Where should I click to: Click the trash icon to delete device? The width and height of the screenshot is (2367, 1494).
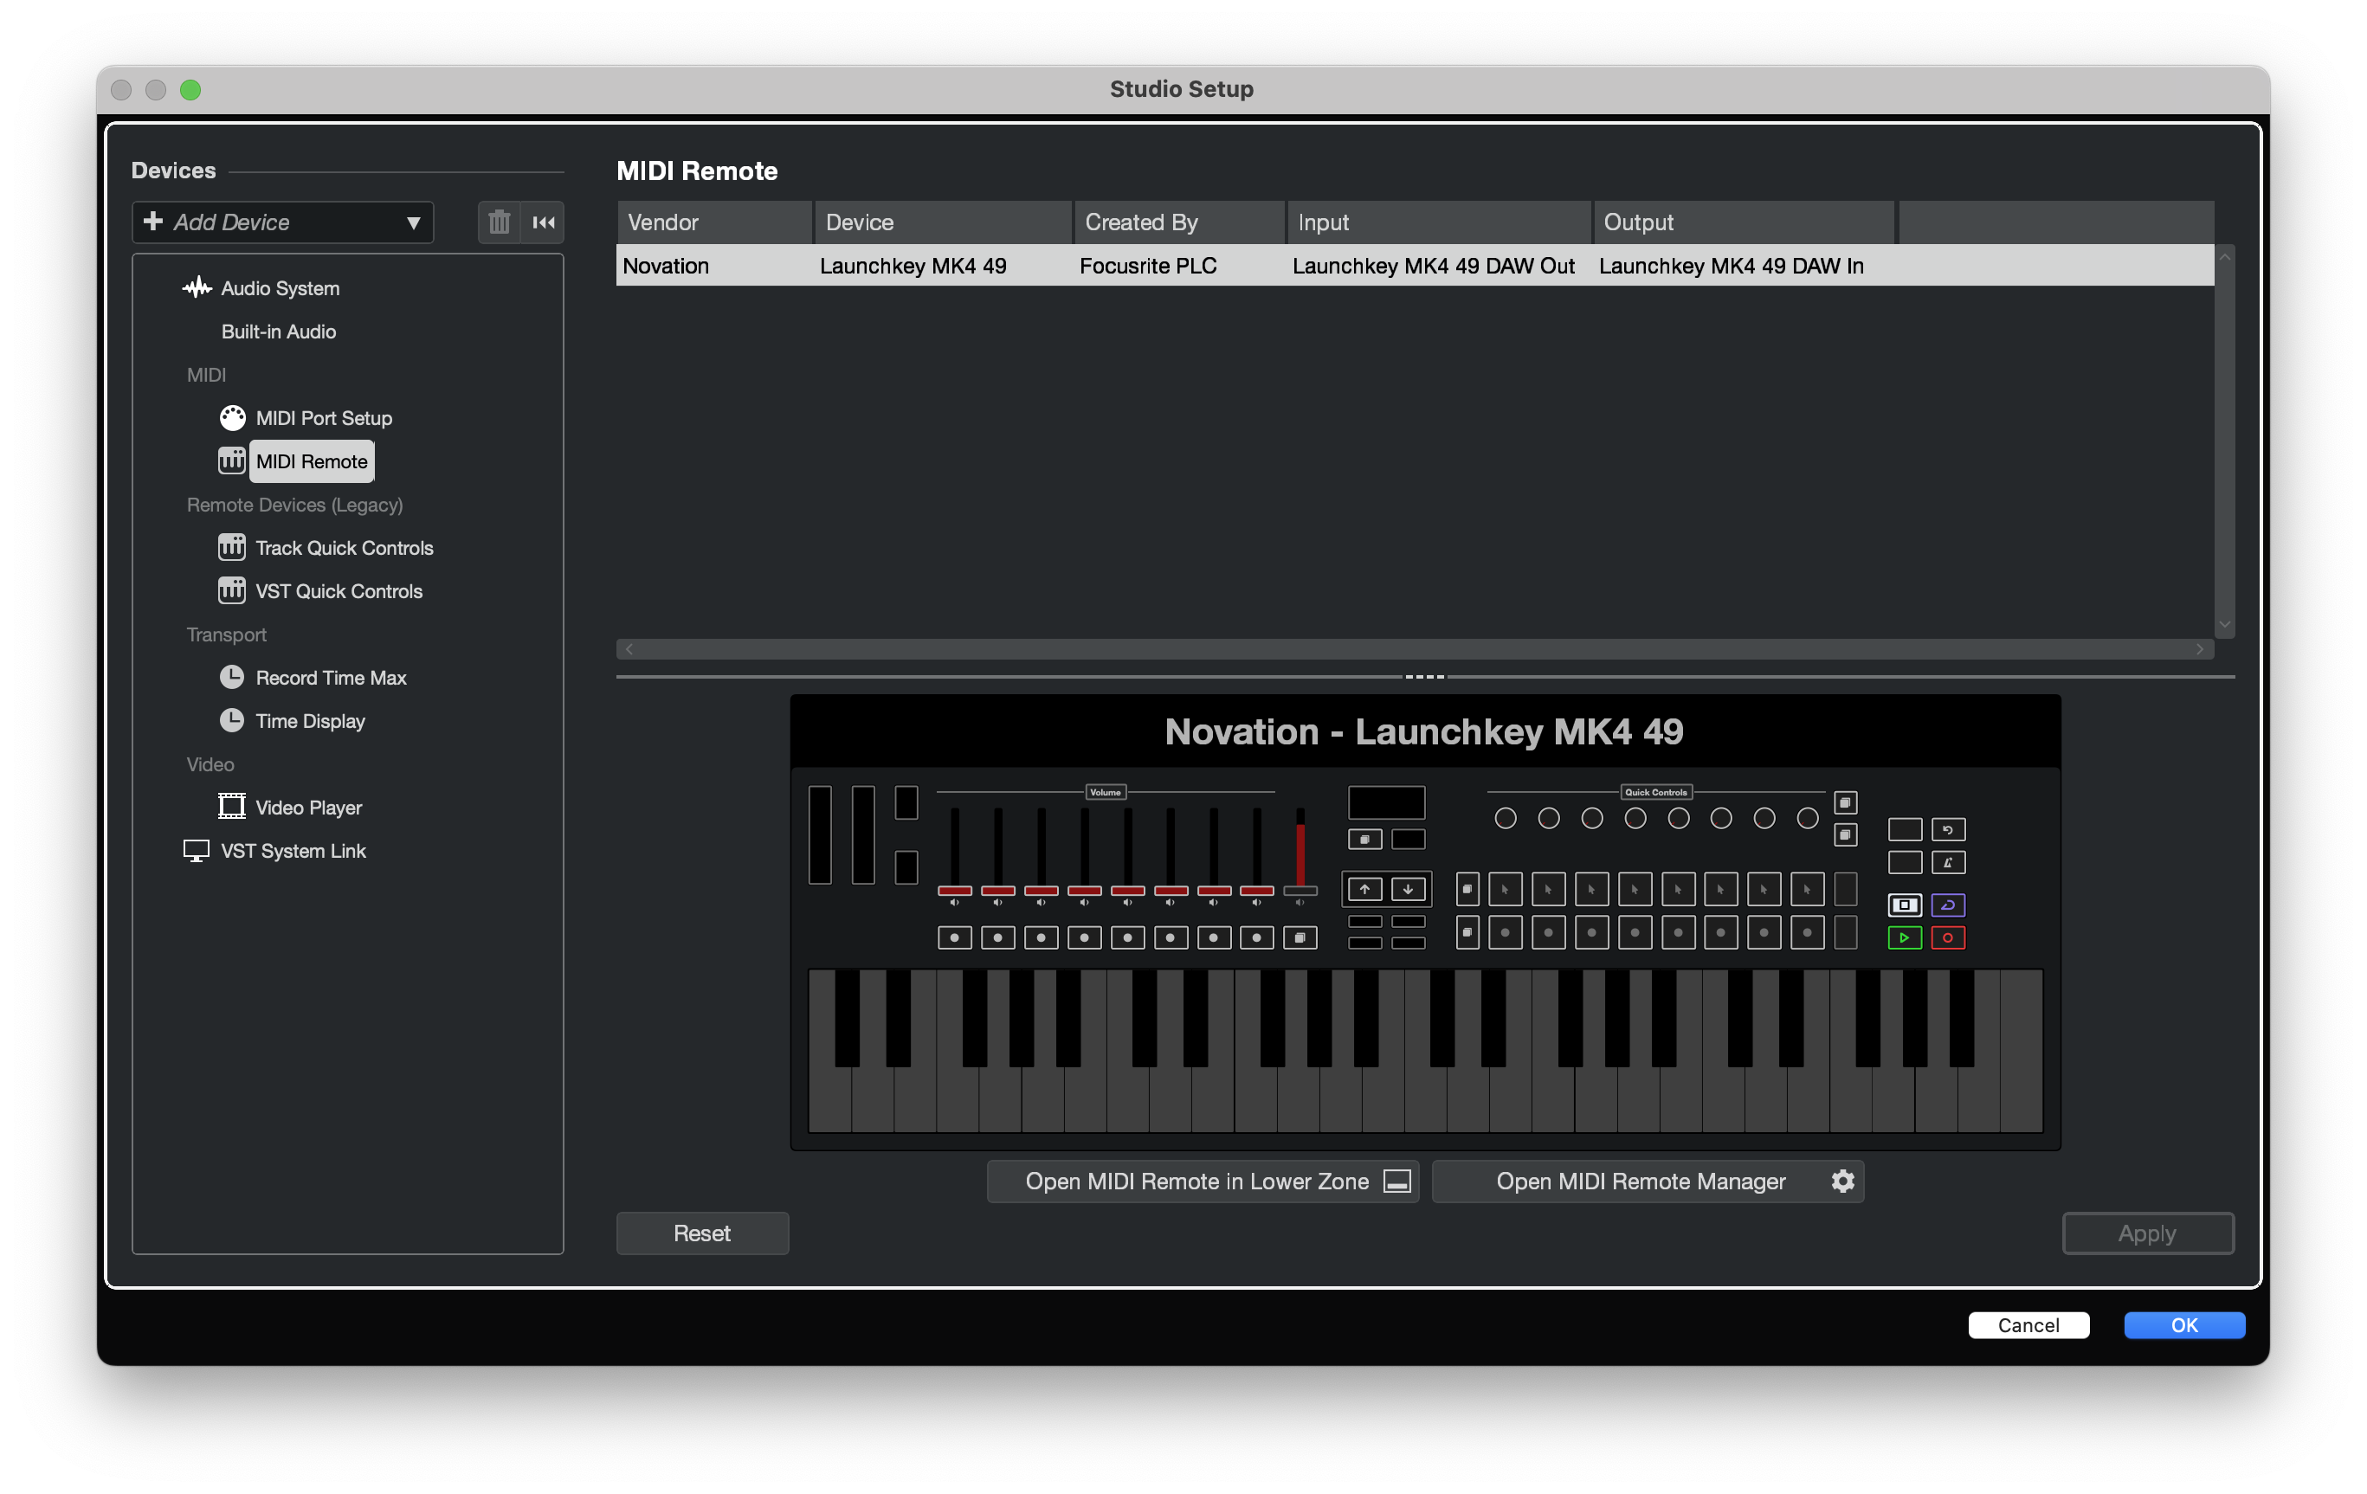[x=500, y=222]
